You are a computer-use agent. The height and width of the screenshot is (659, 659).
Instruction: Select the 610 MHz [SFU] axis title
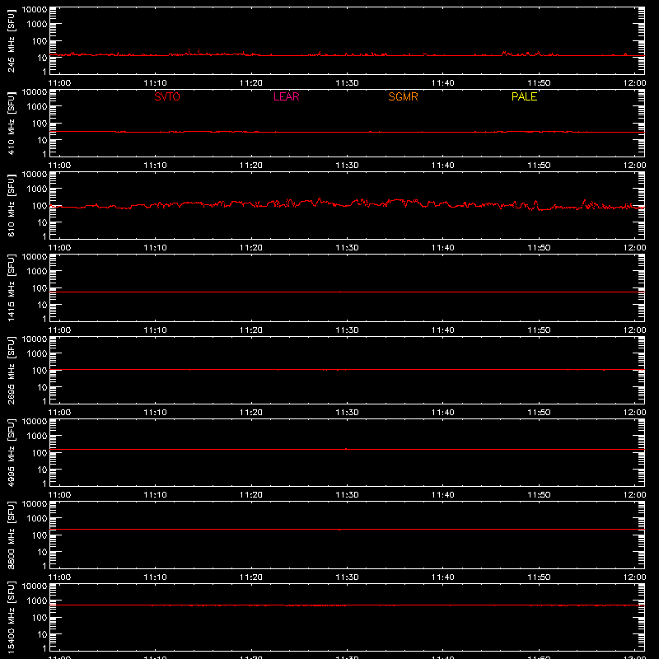click(x=11, y=205)
